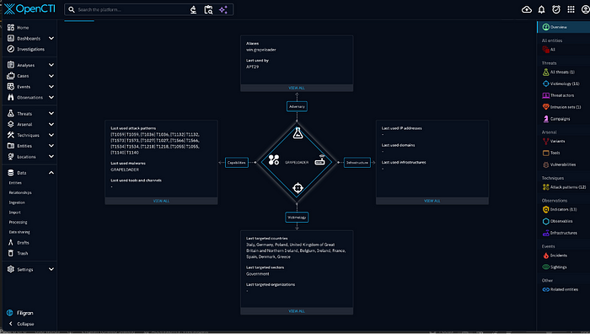Open Vulnerabilities in right panel
Viewport: 590px width, 334px height.
coord(563,164)
